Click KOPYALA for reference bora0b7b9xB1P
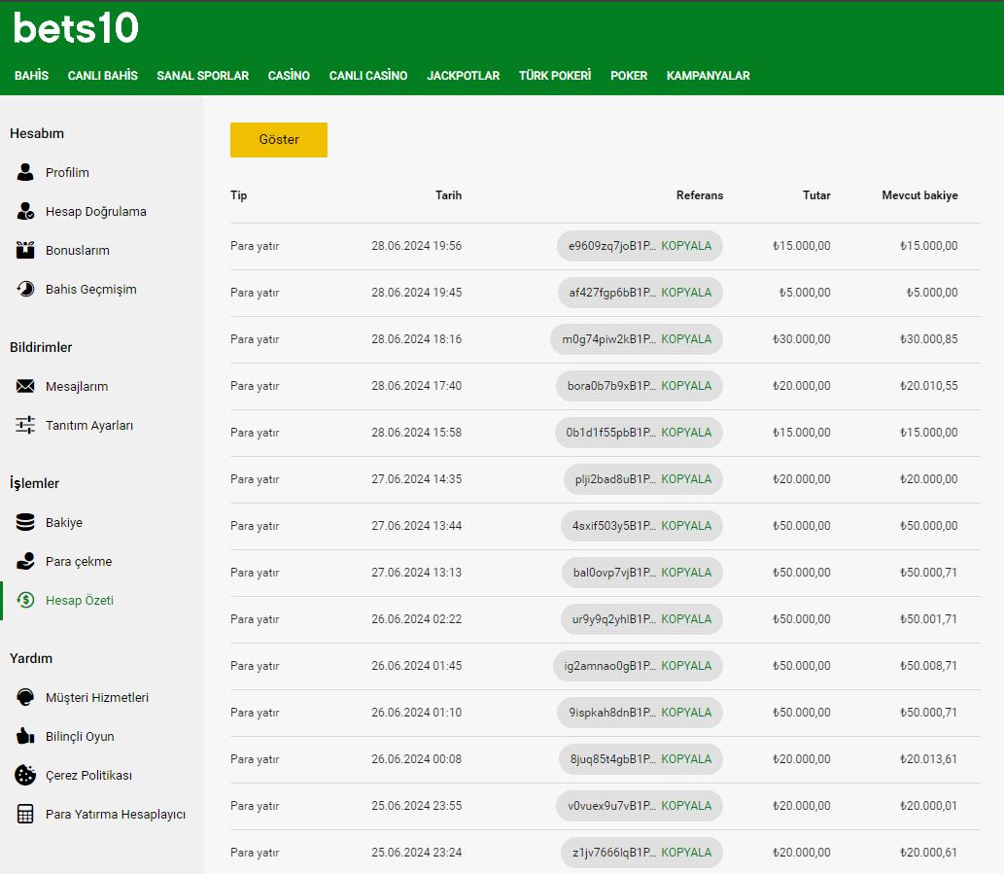This screenshot has height=874, width=1004. 686,386
